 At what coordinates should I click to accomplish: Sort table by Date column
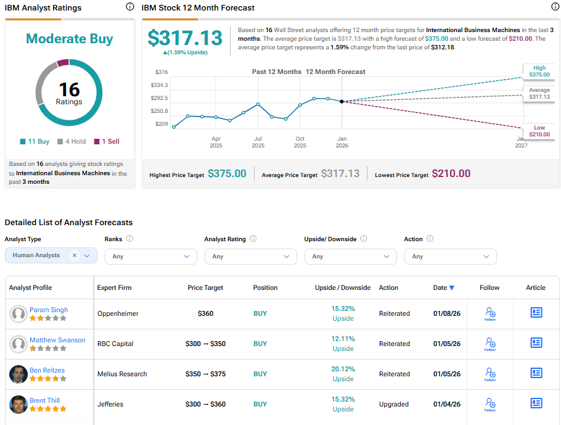pyautogui.click(x=443, y=287)
